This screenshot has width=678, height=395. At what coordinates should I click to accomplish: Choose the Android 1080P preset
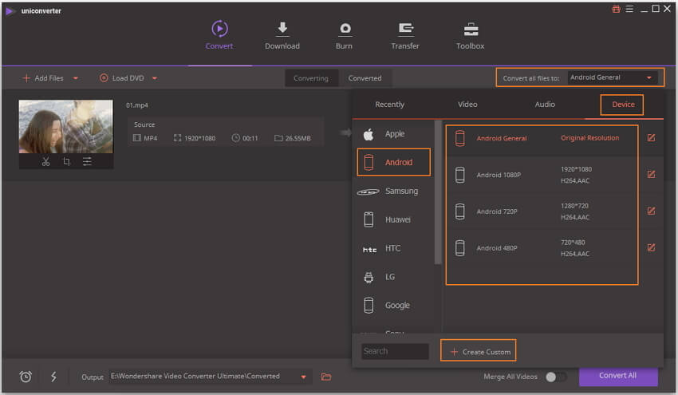(x=542, y=175)
